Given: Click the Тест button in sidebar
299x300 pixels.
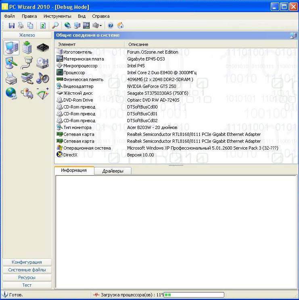Looking at the screenshot, I should pyautogui.click(x=27, y=285).
